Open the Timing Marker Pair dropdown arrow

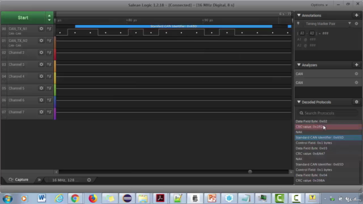coord(349,24)
